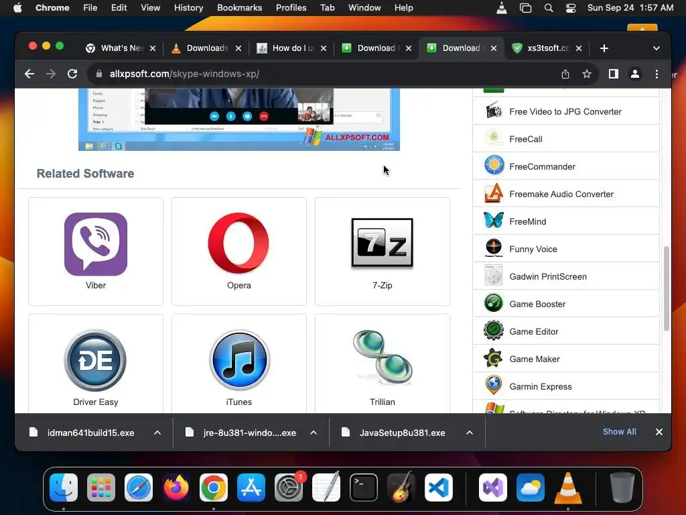Expand options for jre-8u381-windo....exe download

[x=314, y=433]
